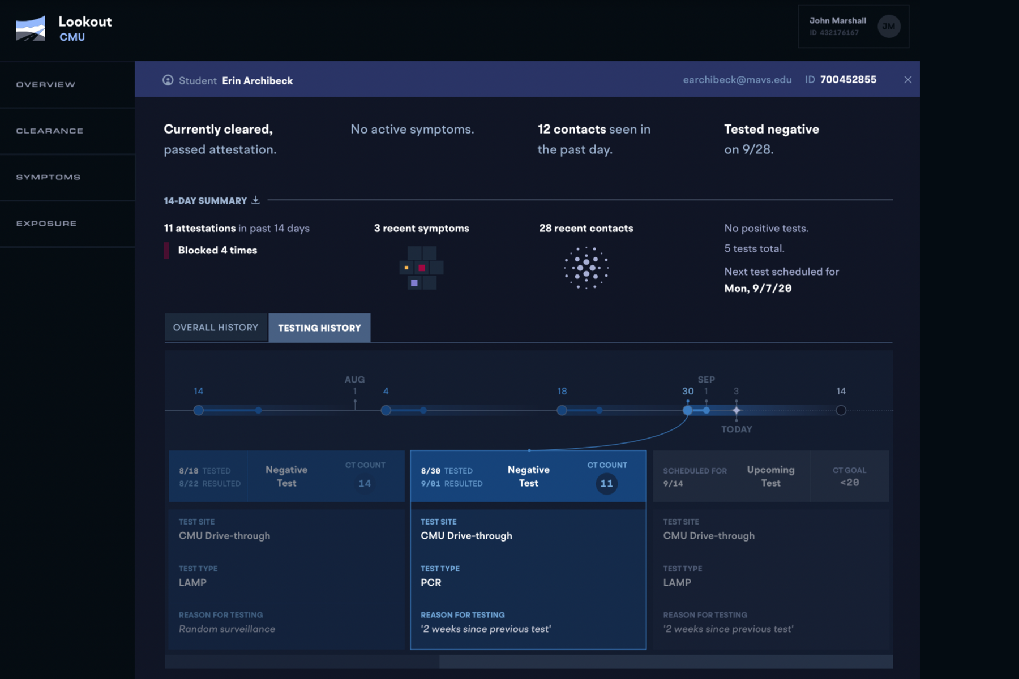Select the Aug 4 timeline marker
1019x679 pixels.
386,410
